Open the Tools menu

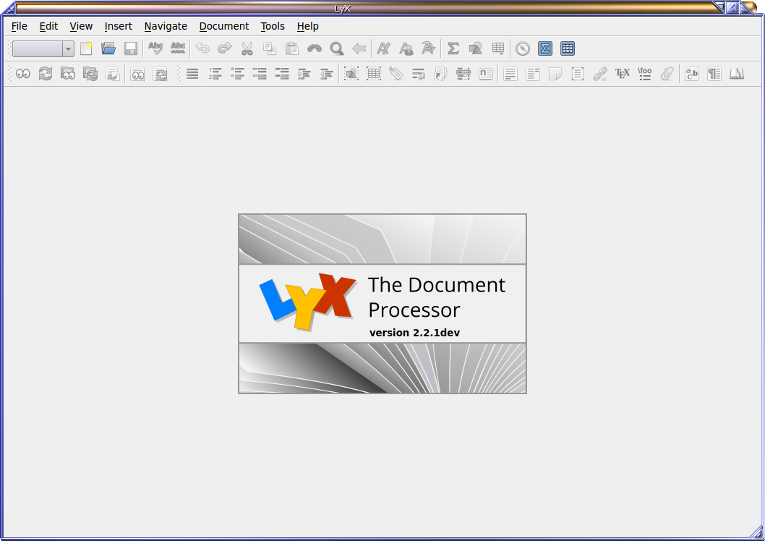click(273, 26)
